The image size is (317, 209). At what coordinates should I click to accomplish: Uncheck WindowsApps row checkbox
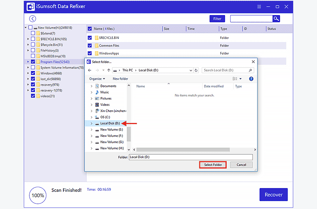90,53
